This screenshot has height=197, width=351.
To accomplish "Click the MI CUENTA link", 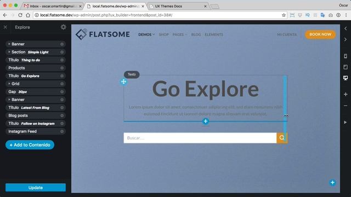I will 287,34.
